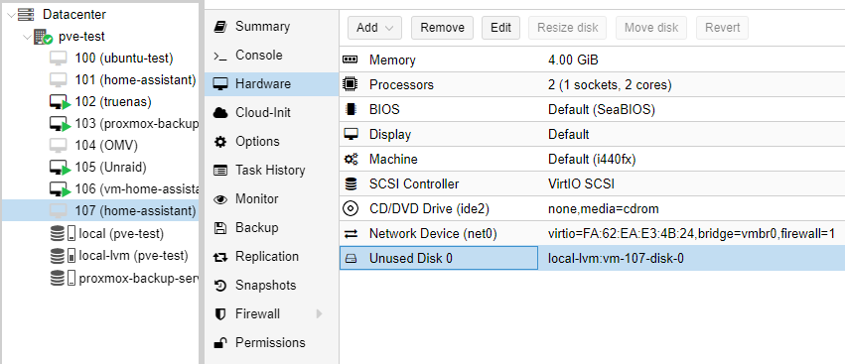
Task: Click the SCSI Controller database icon
Action: coord(351,184)
